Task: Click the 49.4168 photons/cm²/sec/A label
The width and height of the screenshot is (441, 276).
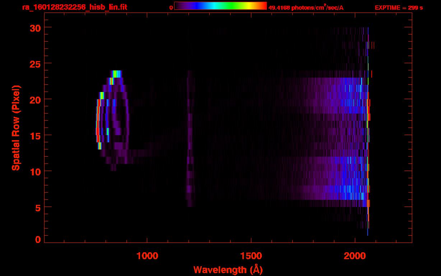Action: point(306,8)
